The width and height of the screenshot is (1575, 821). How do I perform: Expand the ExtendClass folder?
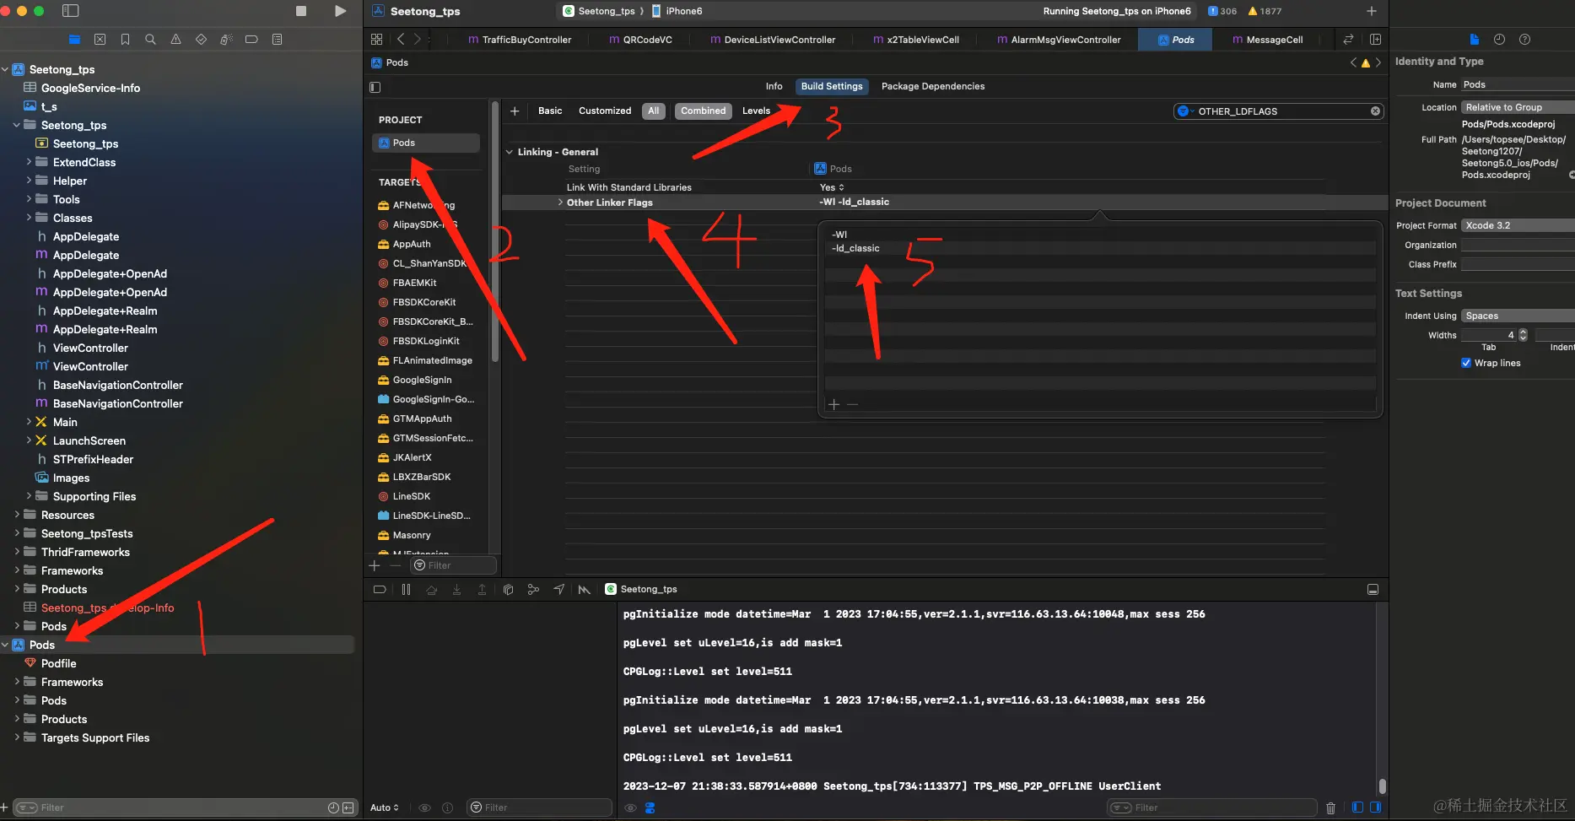(29, 162)
